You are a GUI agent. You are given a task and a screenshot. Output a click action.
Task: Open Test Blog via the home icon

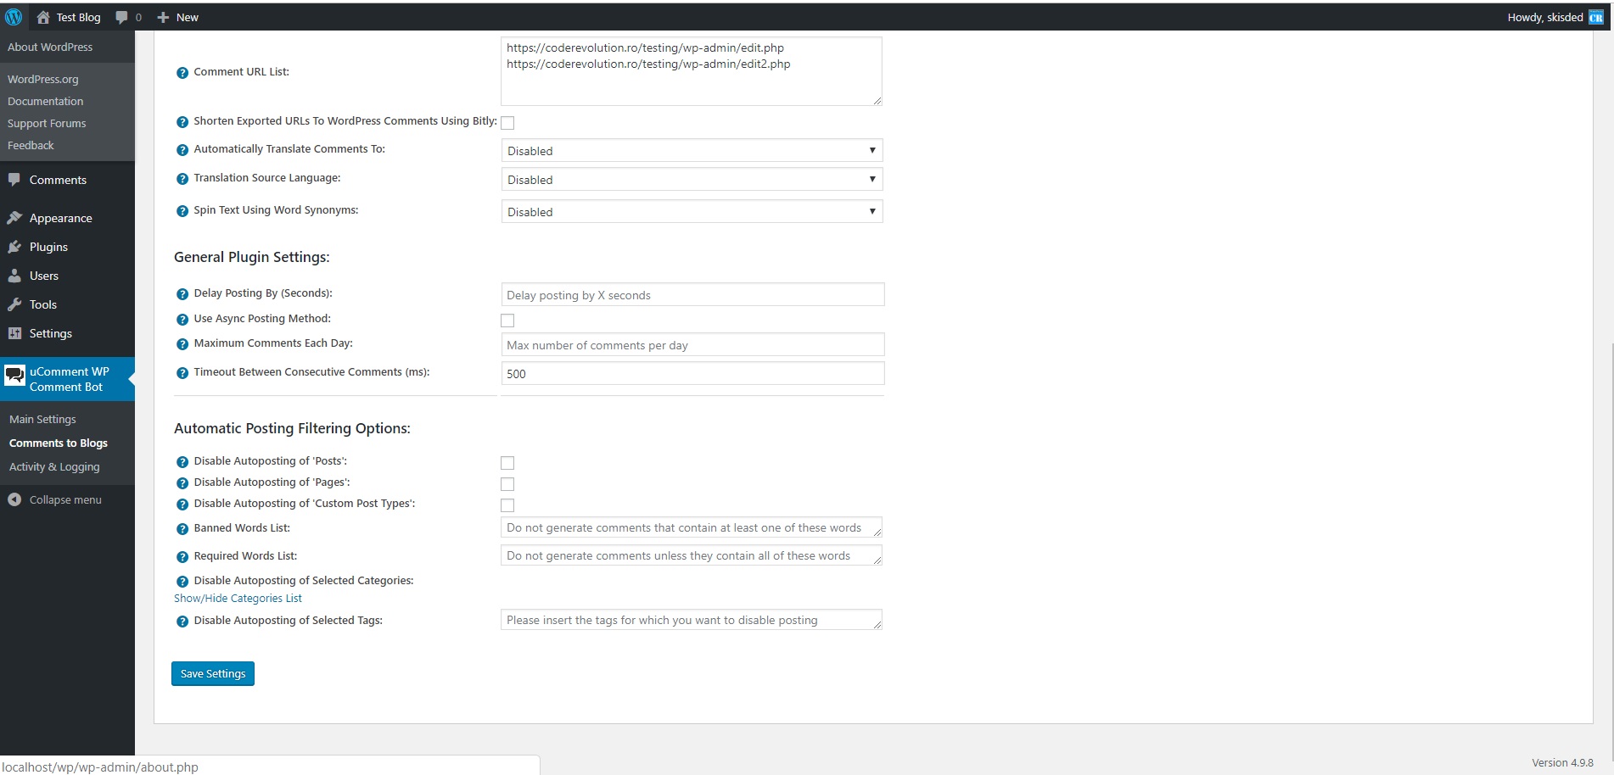tap(43, 16)
